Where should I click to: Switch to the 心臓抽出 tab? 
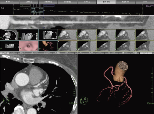coord(29,2)
